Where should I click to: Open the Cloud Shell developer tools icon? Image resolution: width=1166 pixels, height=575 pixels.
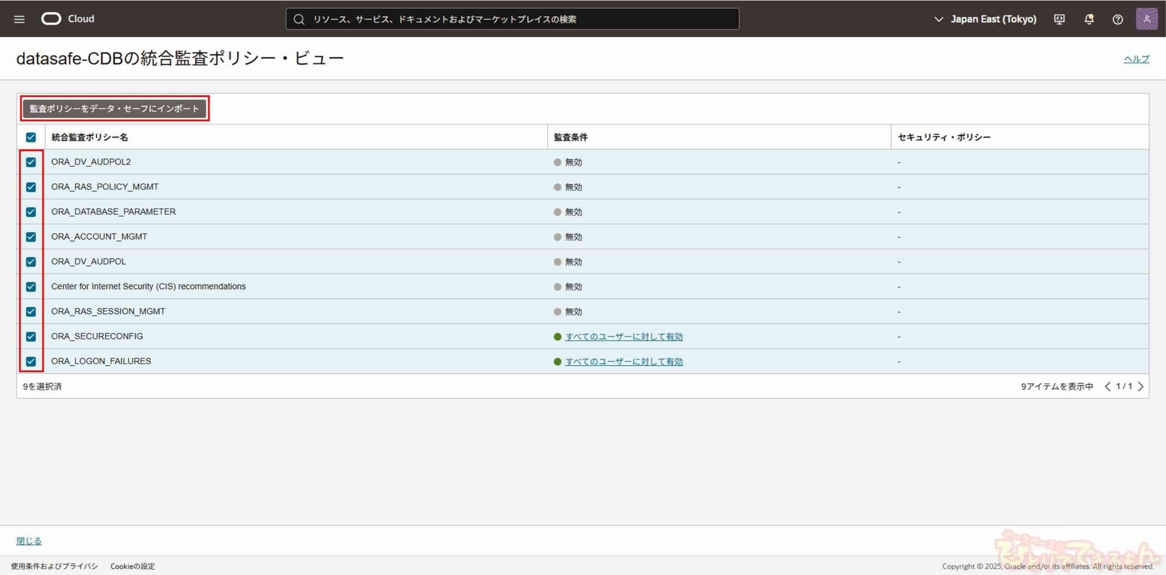pos(1059,19)
